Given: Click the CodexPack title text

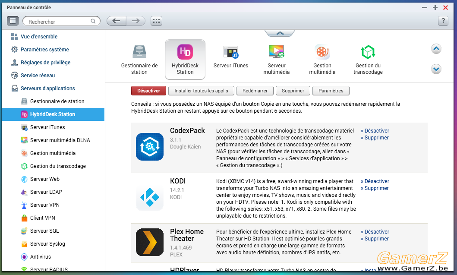Looking at the screenshot, I should (x=187, y=131).
